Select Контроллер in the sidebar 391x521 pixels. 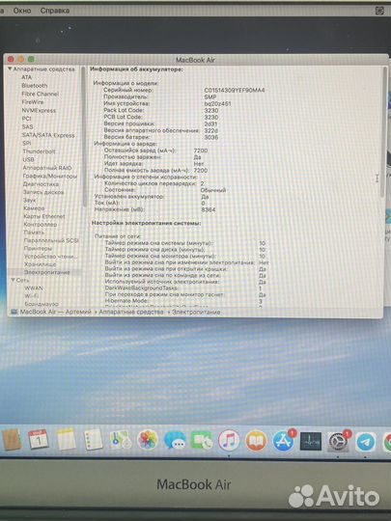[x=41, y=225]
